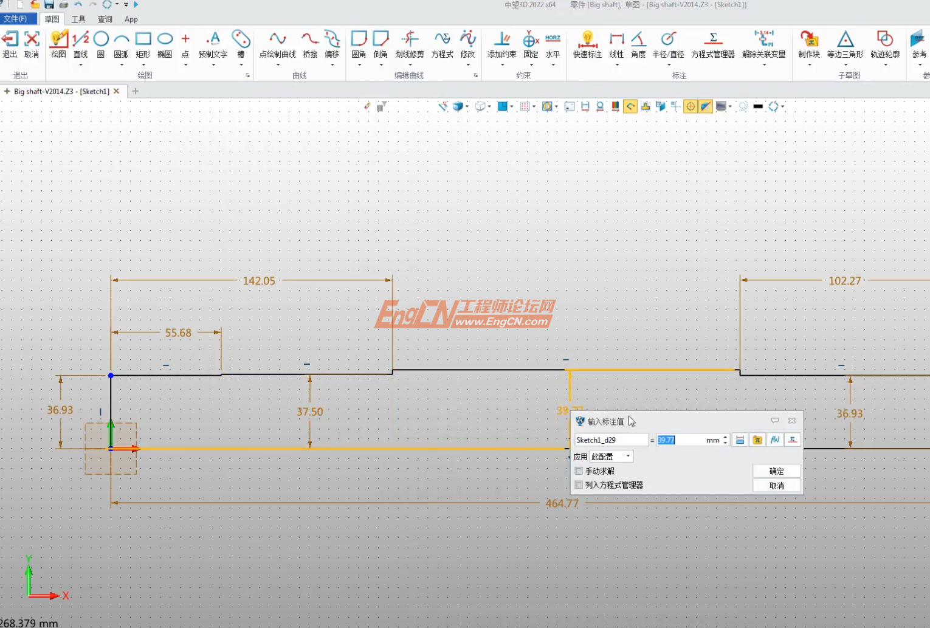Check the 列入方程式管理器 option

coord(578,485)
